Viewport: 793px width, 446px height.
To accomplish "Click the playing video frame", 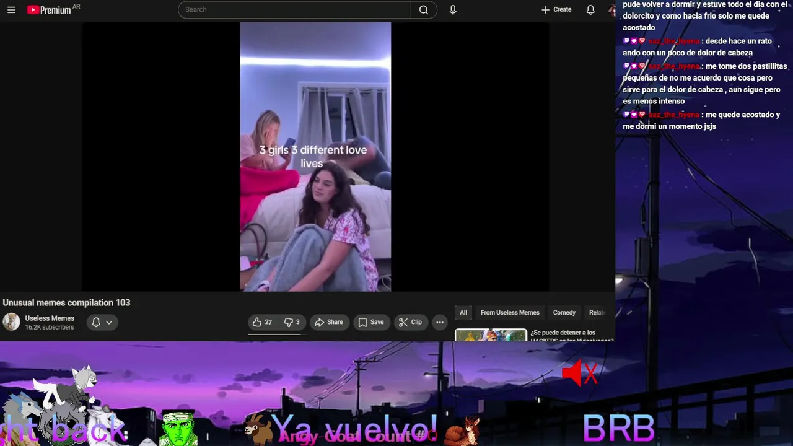I will (x=315, y=157).
